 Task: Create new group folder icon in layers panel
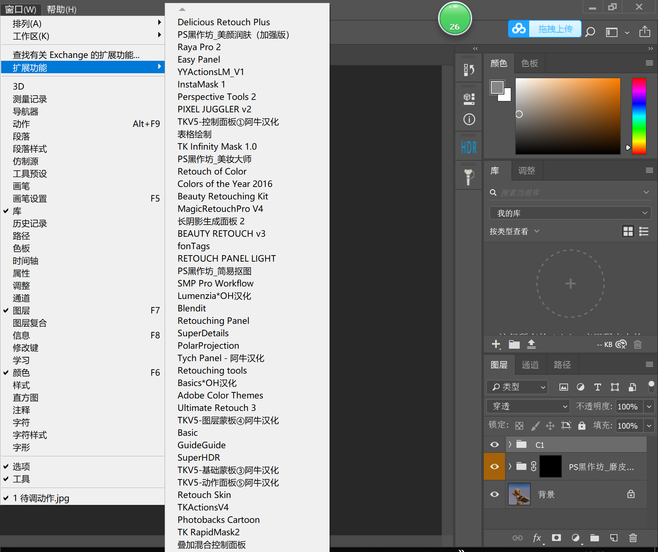tap(595, 538)
